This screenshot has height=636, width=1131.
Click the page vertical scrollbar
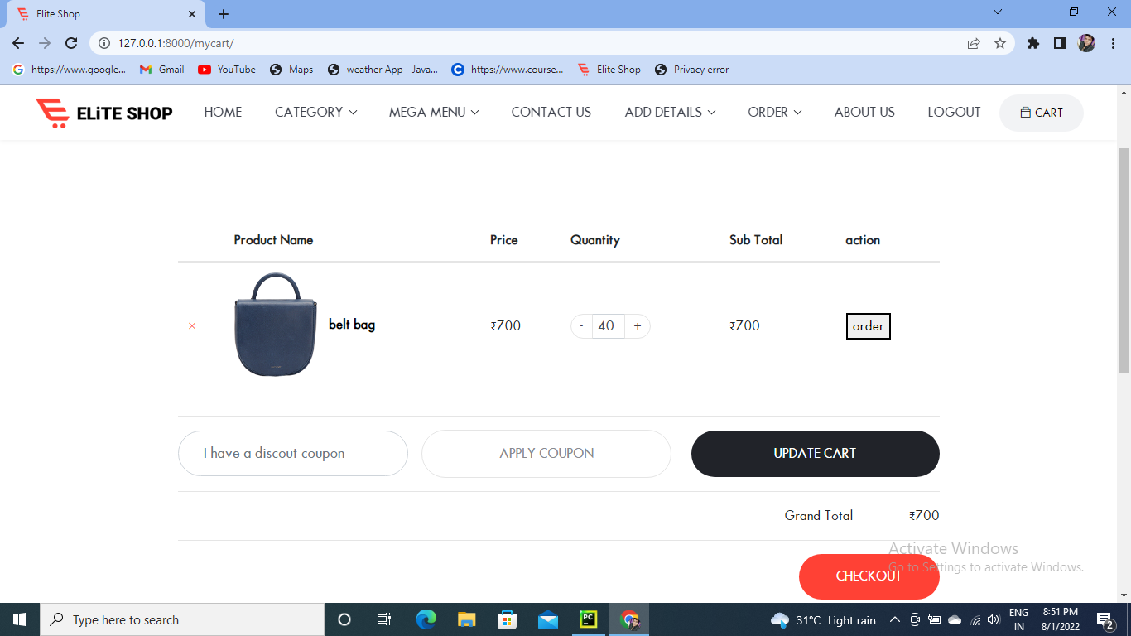click(x=1124, y=260)
